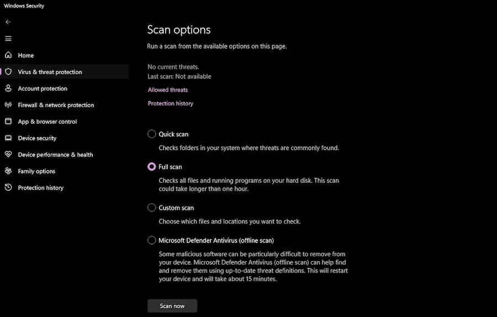This screenshot has height=317, width=497.
Task: Click the Device performance heart icon
Action: pos(8,155)
